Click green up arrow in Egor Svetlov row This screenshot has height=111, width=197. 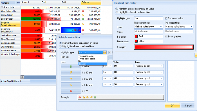(x=83, y=19)
